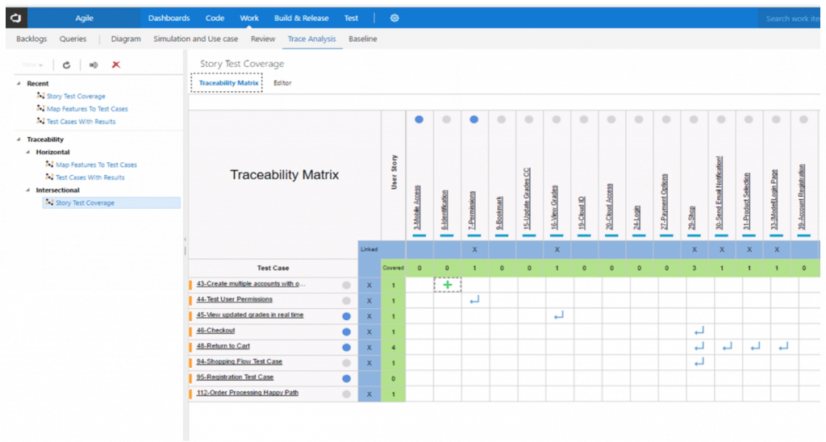The height and width of the screenshot is (442, 826).
Task: Open the settings gear in top bar
Action: (394, 18)
